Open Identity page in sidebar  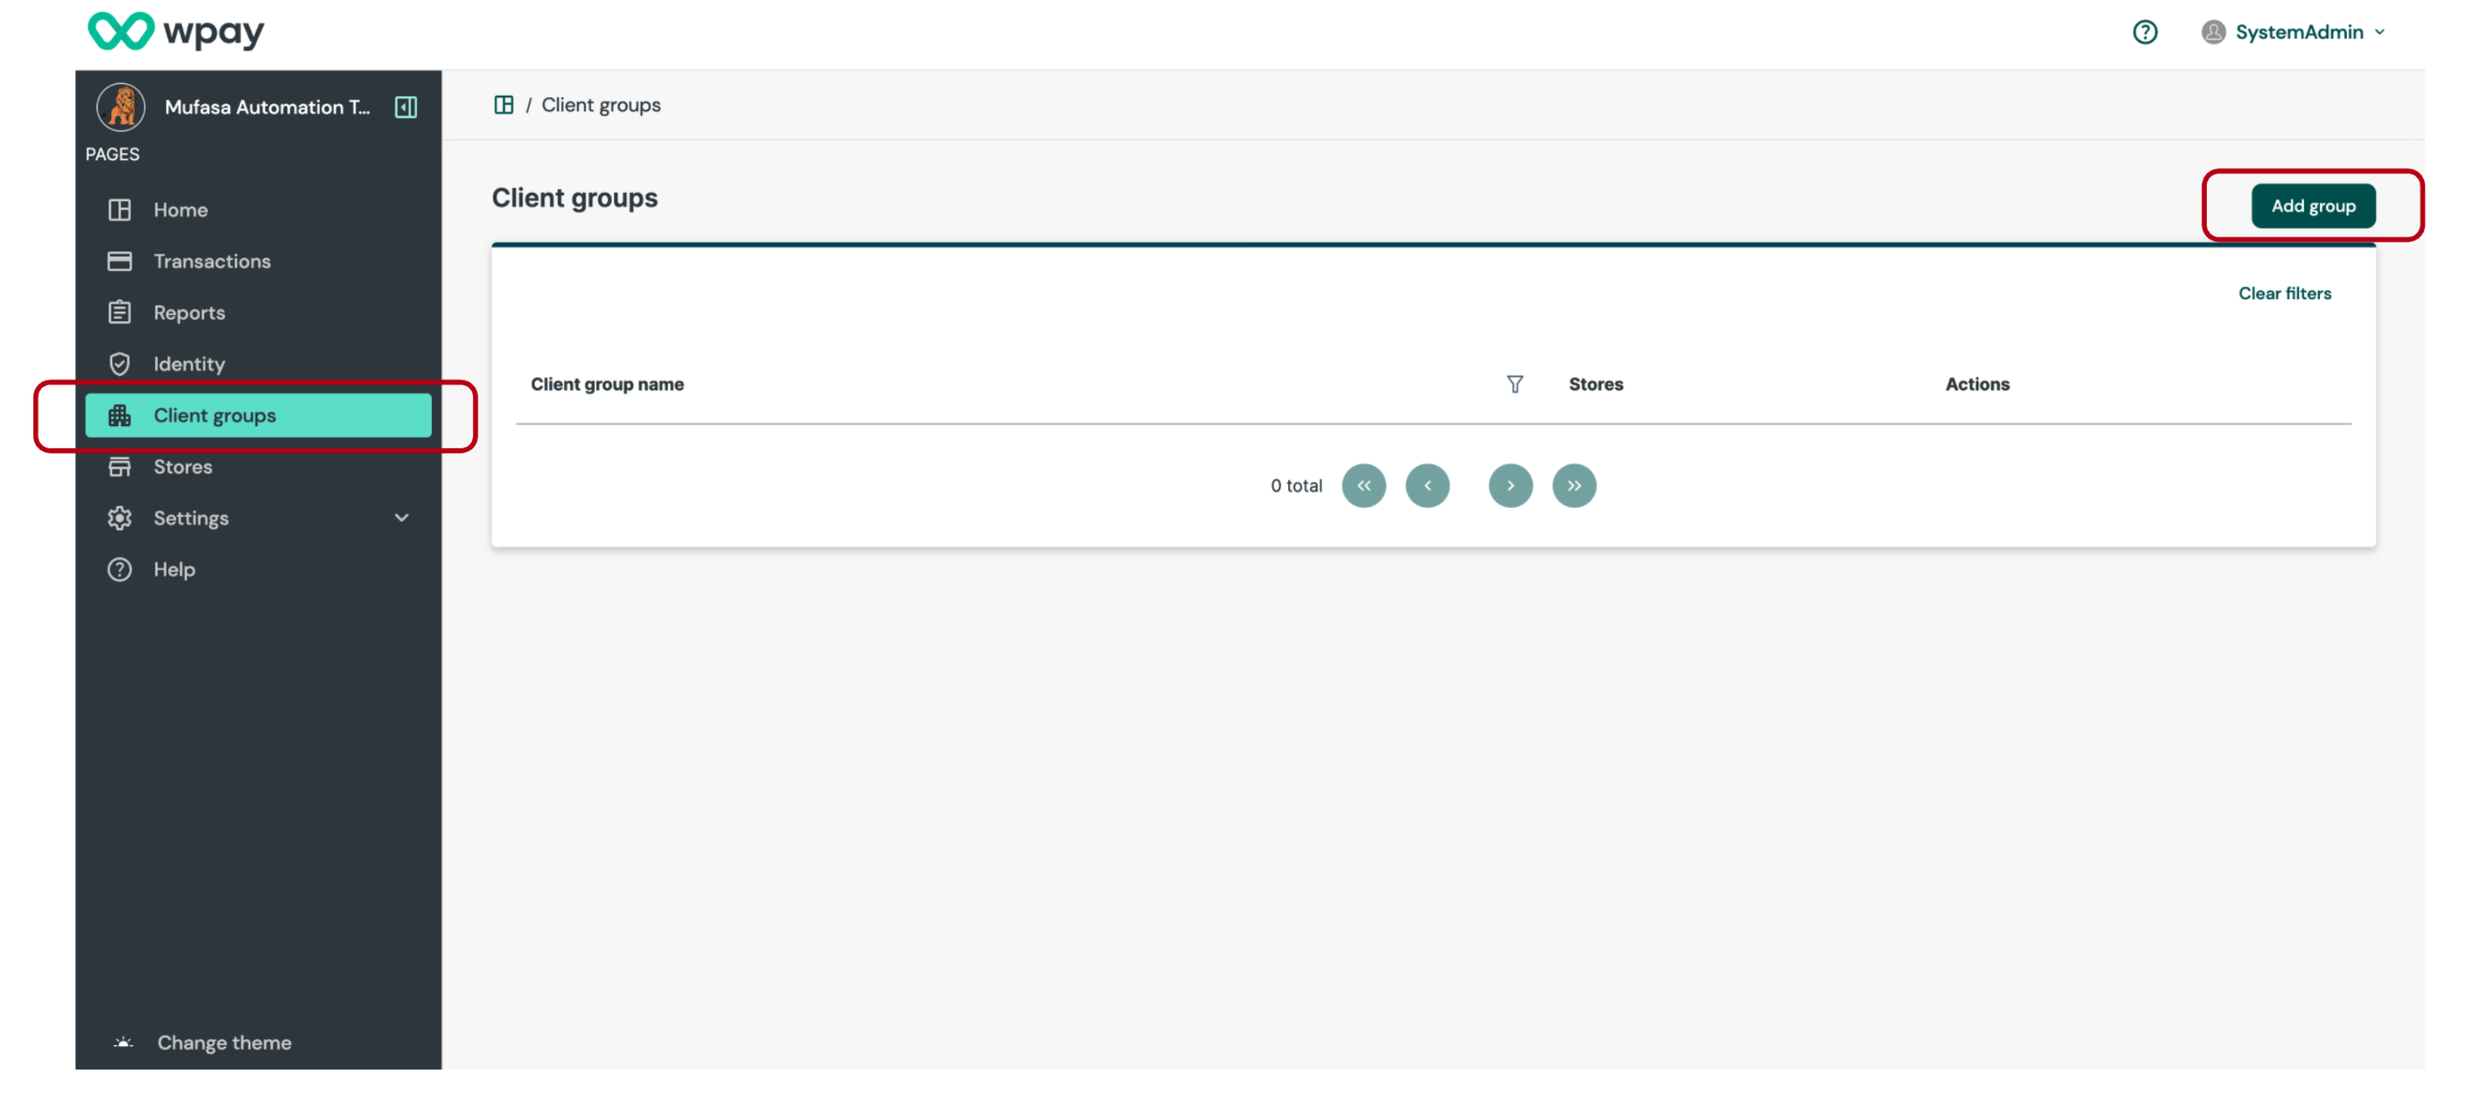pyautogui.click(x=189, y=364)
